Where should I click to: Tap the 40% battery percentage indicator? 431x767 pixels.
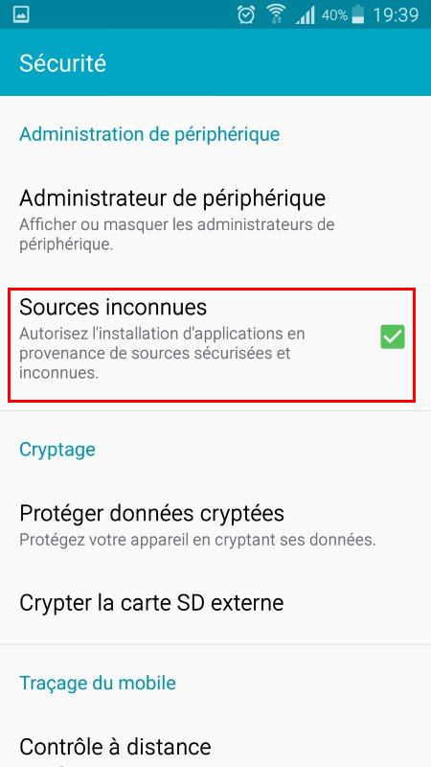click(334, 15)
